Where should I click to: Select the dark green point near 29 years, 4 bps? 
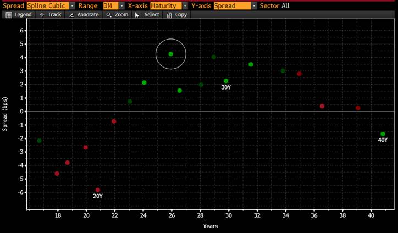[x=214, y=57]
